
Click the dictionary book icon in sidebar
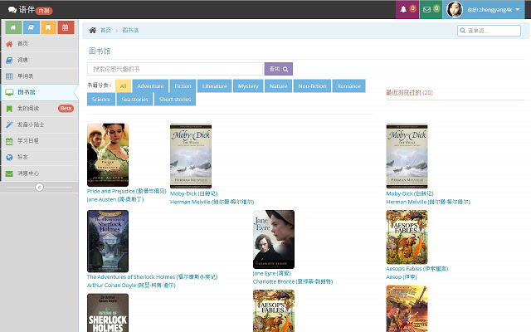[9, 60]
